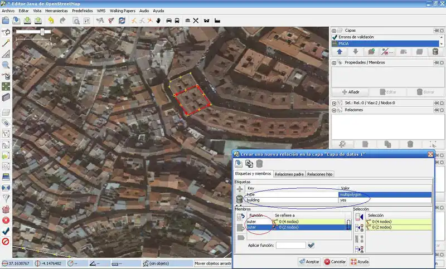Screen dimensions: 446x269
Task: Click the undo arrow in the toolbar
Action: click(51, 21)
